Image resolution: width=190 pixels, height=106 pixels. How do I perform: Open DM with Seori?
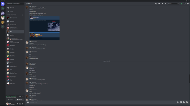tap(15, 42)
